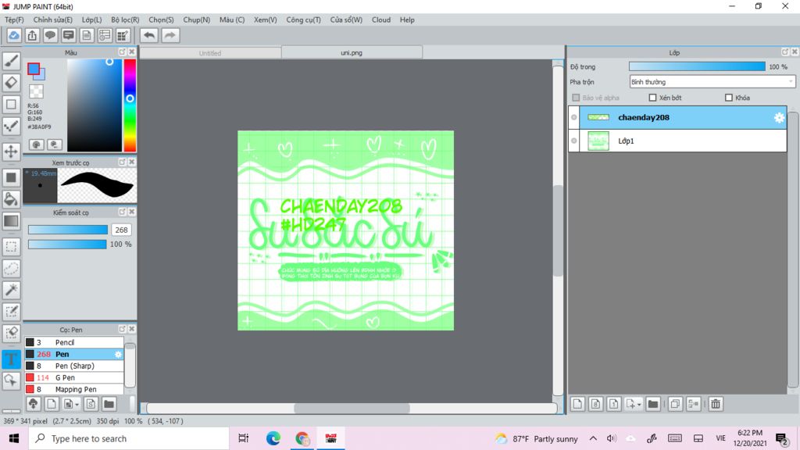This screenshot has height=450, width=800.
Task: Select the Gradient tool
Action: 11,221
